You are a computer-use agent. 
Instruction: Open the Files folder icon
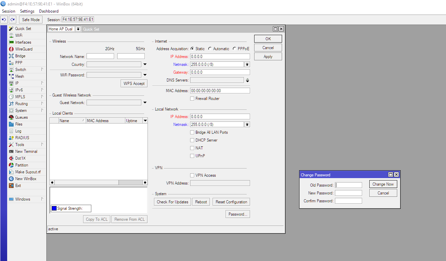(x=11, y=124)
